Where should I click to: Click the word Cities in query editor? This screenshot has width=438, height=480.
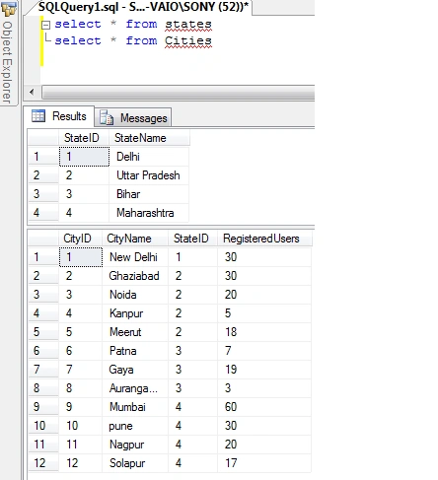pos(188,40)
